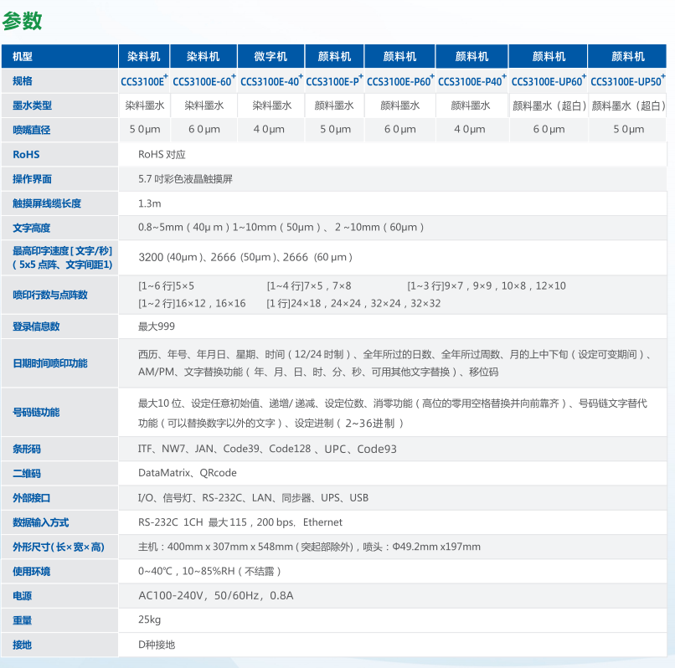Click the RoHS row label

[26, 155]
